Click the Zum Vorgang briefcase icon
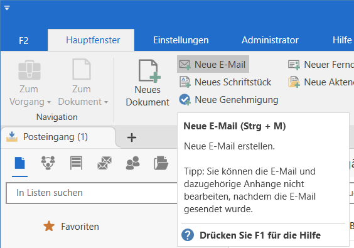 (29, 70)
